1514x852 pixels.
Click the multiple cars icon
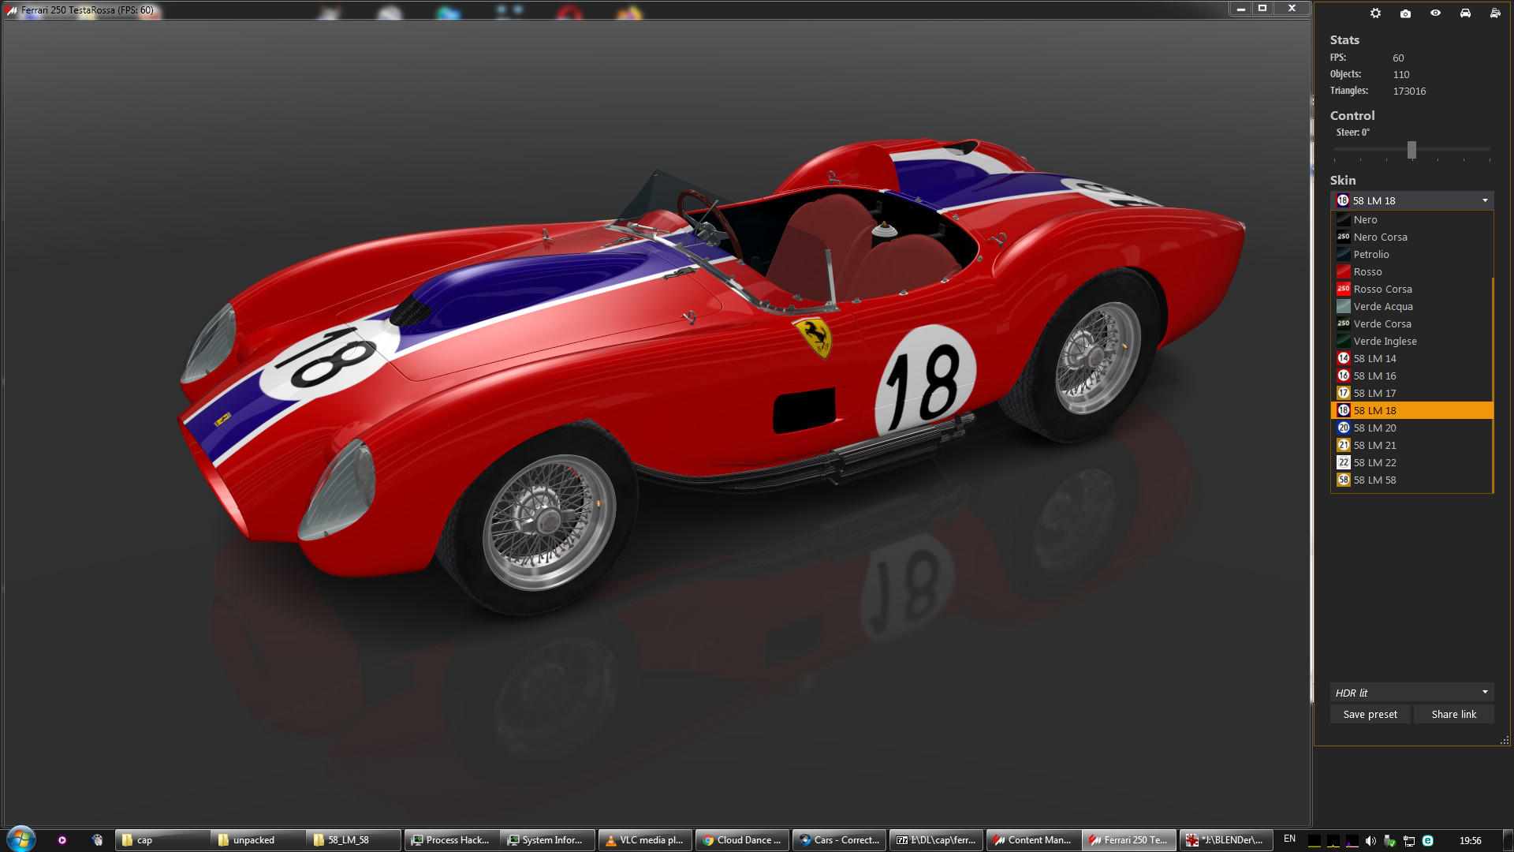pos(1495,13)
